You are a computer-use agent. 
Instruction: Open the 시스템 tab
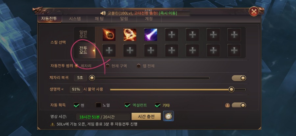click(75, 19)
